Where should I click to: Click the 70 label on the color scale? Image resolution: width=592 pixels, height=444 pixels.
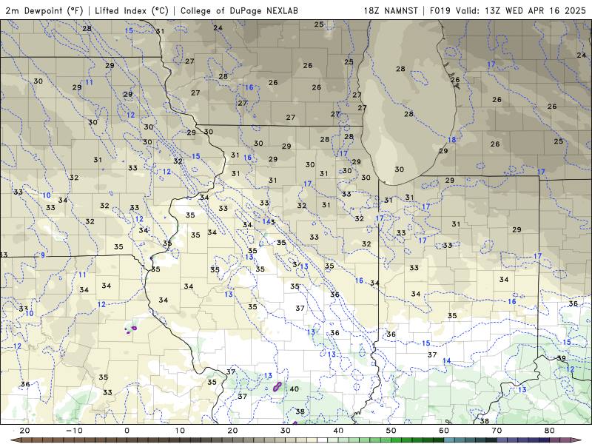[497, 431]
